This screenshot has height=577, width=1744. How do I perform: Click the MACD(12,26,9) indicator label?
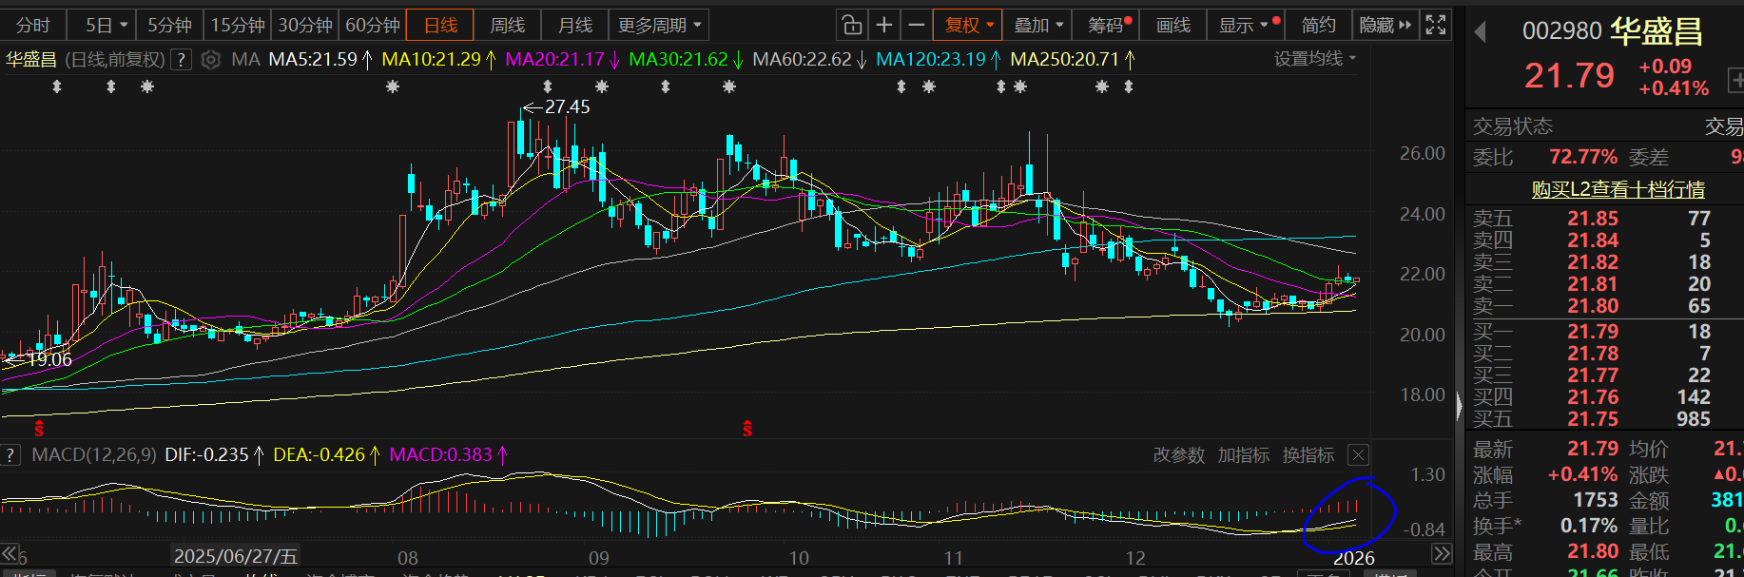click(x=94, y=455)
